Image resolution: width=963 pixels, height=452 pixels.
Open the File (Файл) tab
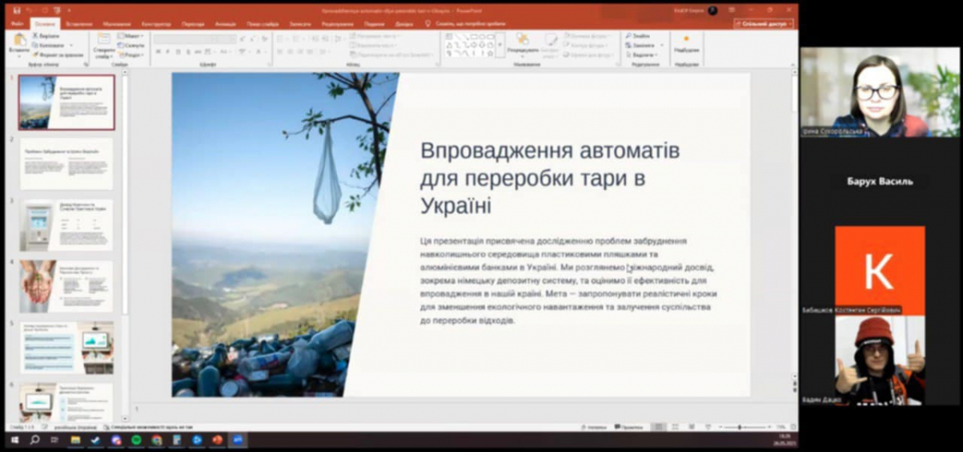coord(17,24)
